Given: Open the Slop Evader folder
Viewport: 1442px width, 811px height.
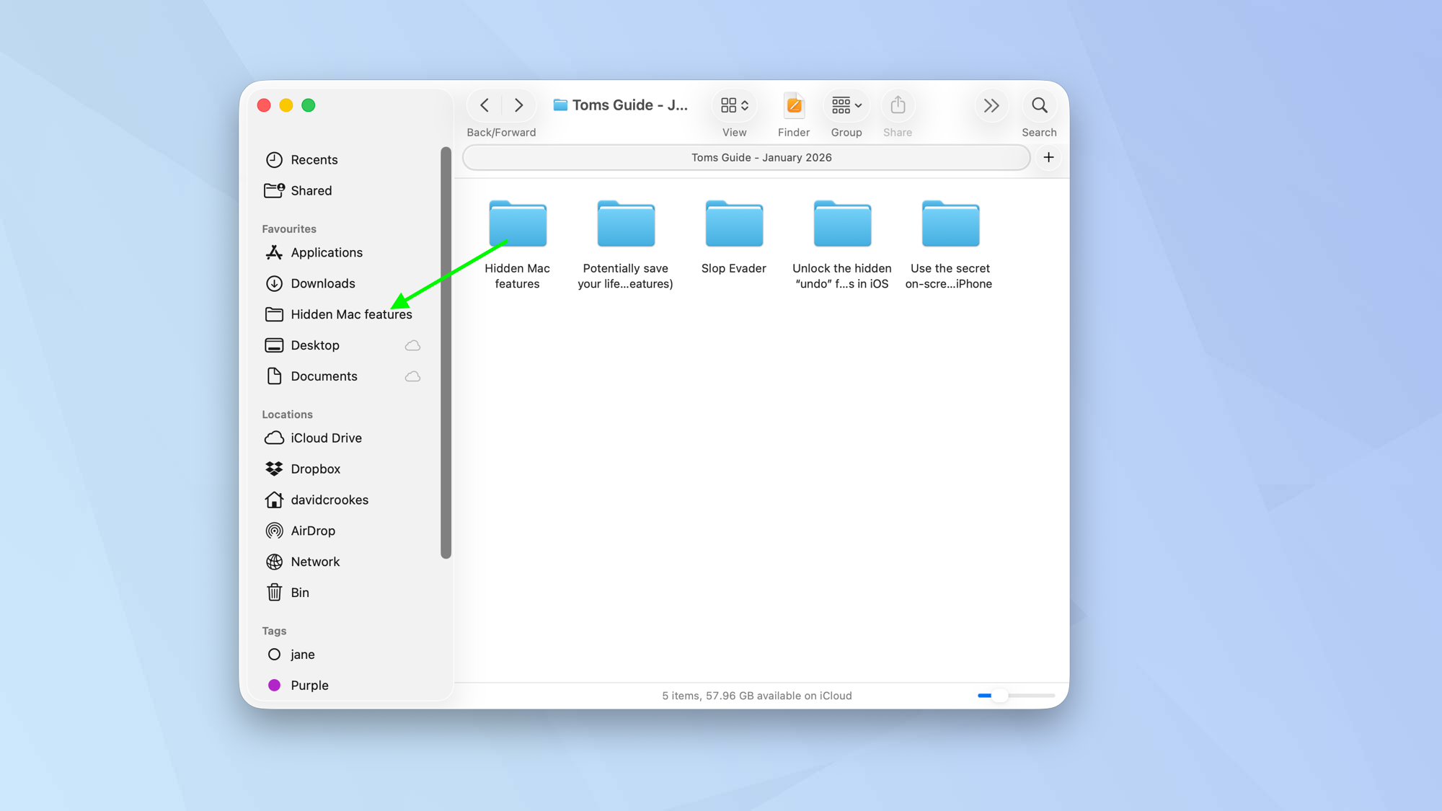Looking at the screenshot, I should [x=733, y=223].
